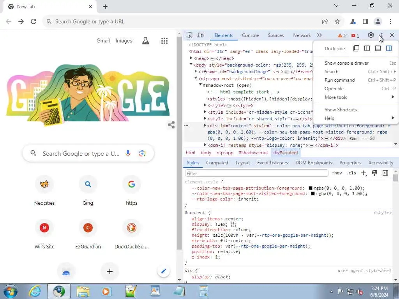The width and height of the screenshot is (399, 299).
Task: Add a new style rule
Action: coord(364,173)
